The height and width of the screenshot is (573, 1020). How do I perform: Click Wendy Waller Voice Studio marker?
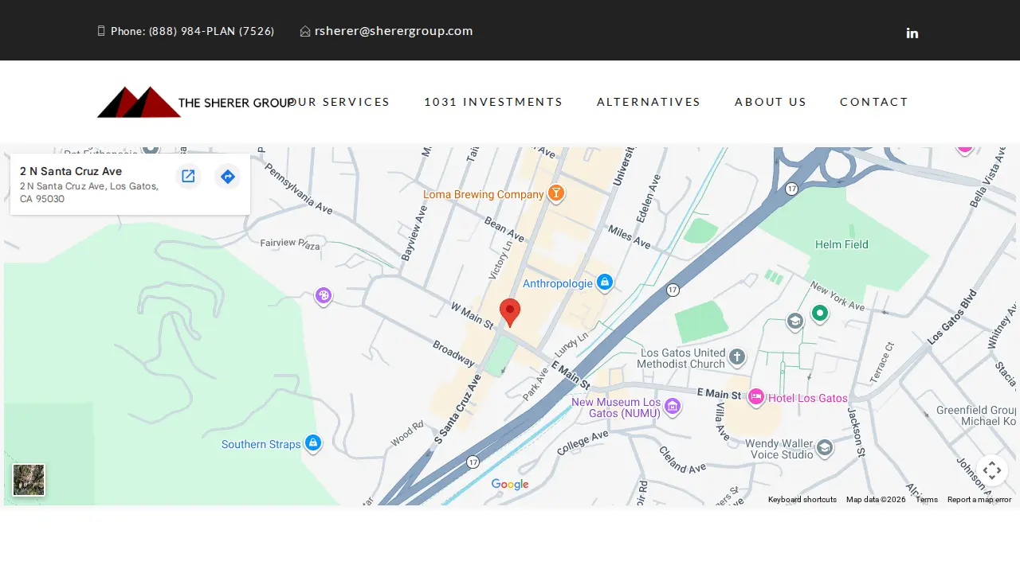(825, 448)
